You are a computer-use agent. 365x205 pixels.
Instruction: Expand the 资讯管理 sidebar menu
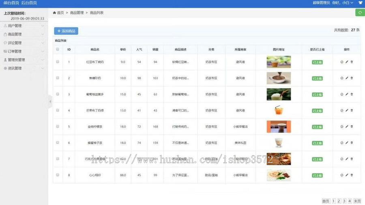tap(24, 68)
